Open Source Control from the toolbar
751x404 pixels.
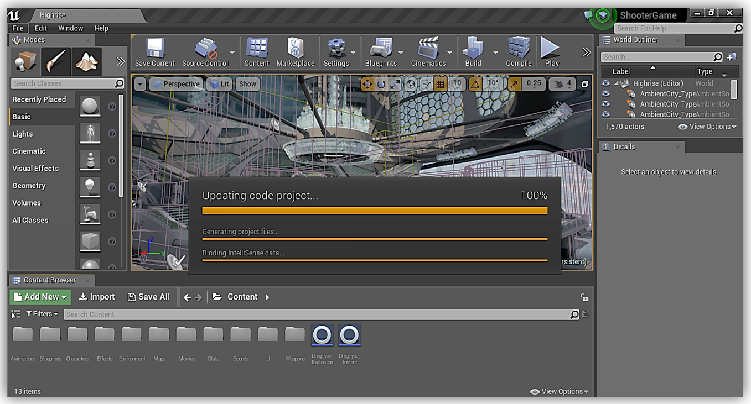(x=205, y=50)
